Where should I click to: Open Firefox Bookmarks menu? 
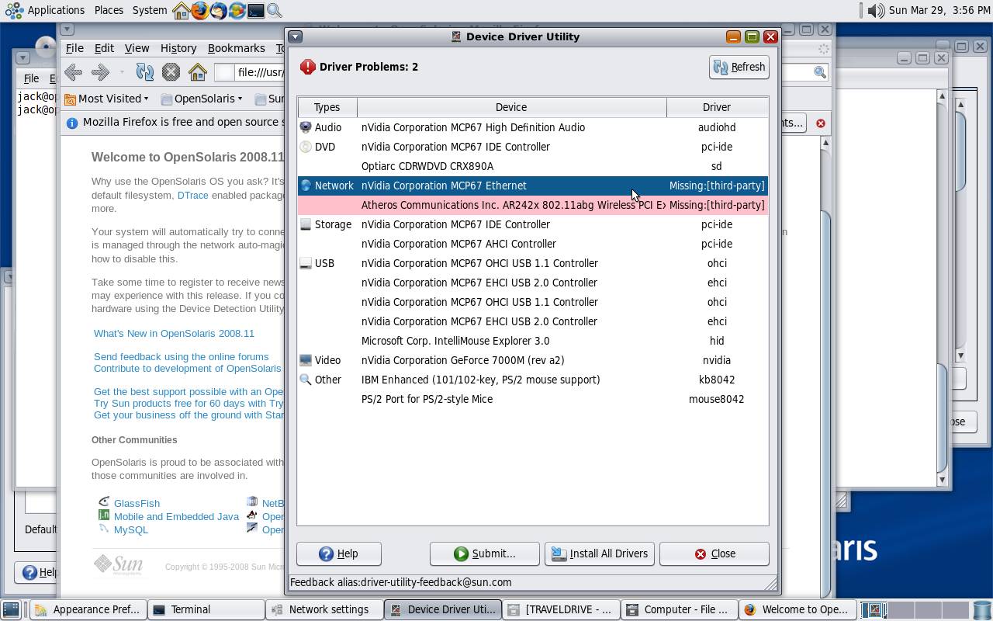coord(237,48)
